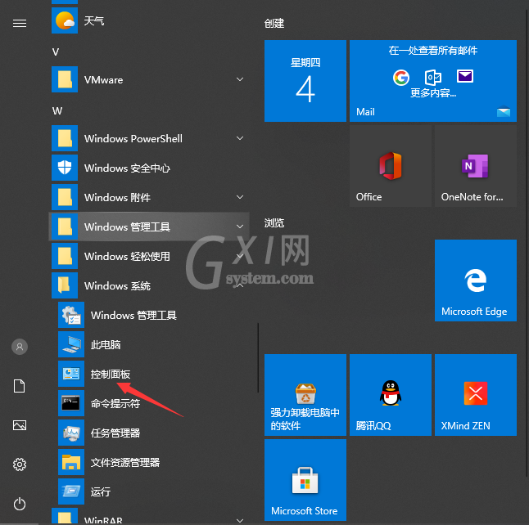This screenshot has height=525, width=529.
Task: Launch the 天气 weather app icon
Action: pos(65,20)
